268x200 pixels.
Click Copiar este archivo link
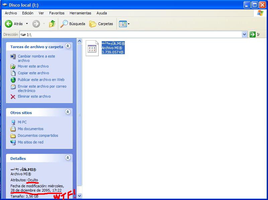coord(33,73)
